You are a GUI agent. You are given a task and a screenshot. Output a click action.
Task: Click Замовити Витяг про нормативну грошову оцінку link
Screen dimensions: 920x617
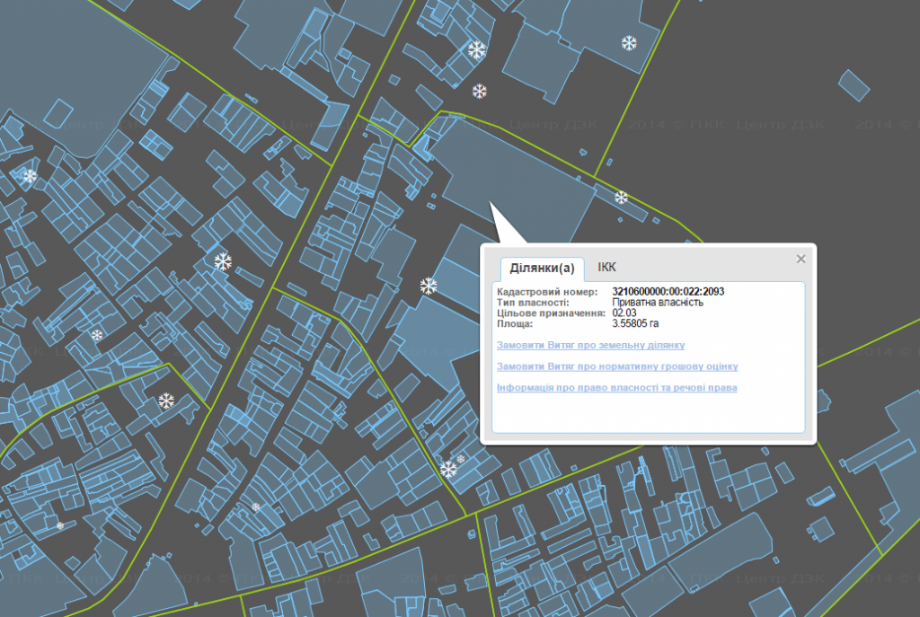click(617, 366)
